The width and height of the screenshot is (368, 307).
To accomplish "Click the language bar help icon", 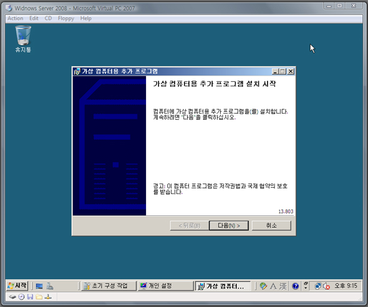I will pos(296,286).
